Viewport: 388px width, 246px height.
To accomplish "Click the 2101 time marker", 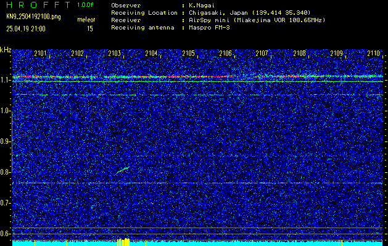I will click(x=40, y=53).
